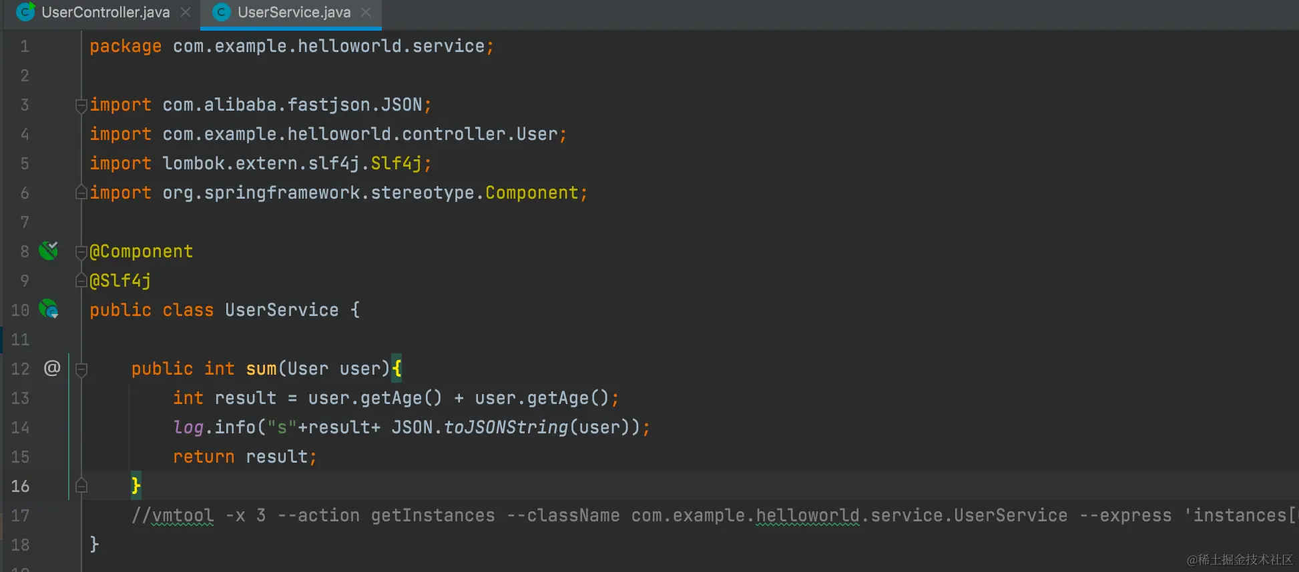This screenshot has height=572, width=1299.
Task: Click the 'return' keyword on line 15
Action: pyautogui.click(x=204, y=457)
